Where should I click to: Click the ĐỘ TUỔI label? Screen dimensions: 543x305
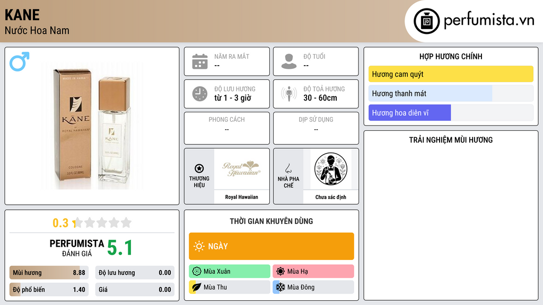314,56
